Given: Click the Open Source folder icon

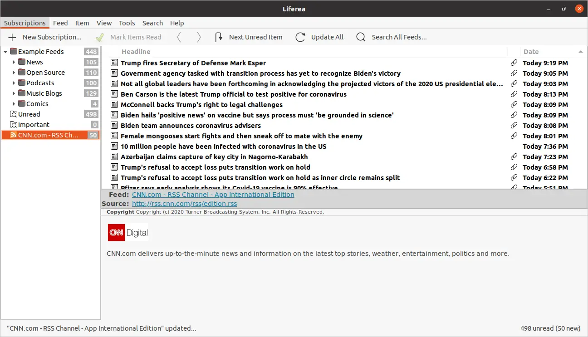Looking at the screenshot, I should click(x=22, y=72).
